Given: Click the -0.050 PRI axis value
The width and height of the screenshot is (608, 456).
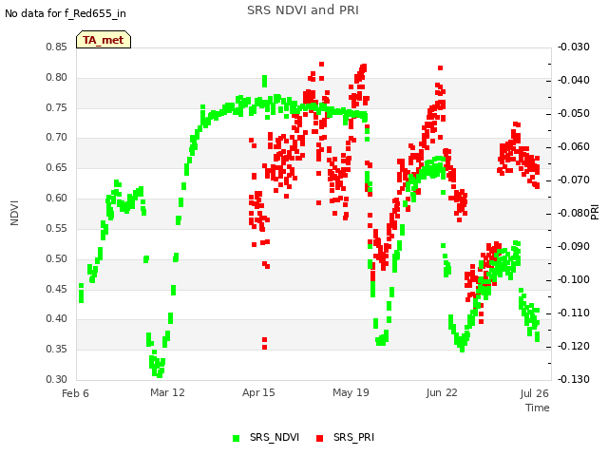Looking at the screenshot, I should pos(574,114).
